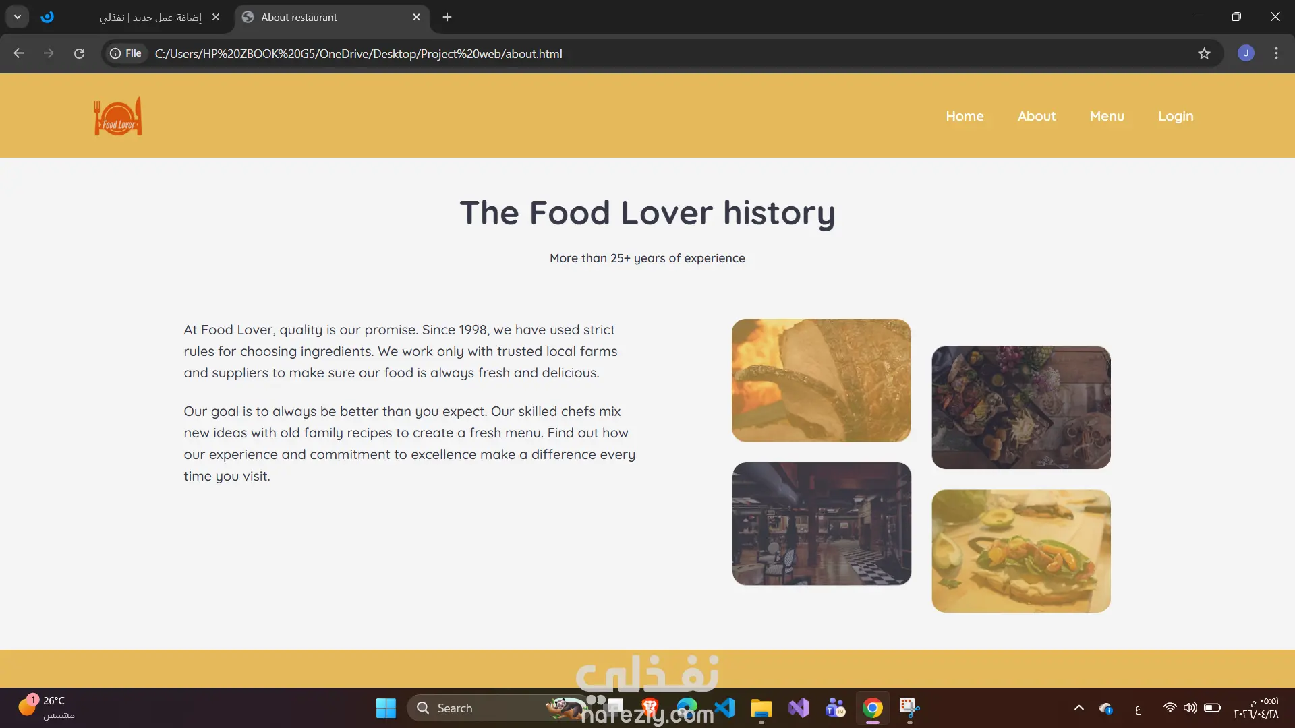This screenshot has height=728, width=1295.
Task: Click the restaurant interior image
Action: [822, 524]
